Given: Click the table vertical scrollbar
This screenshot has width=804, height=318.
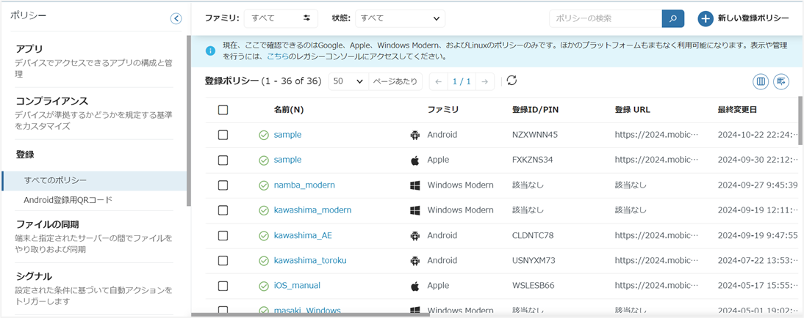Looking at the screenshot, I should coord(801,120).
